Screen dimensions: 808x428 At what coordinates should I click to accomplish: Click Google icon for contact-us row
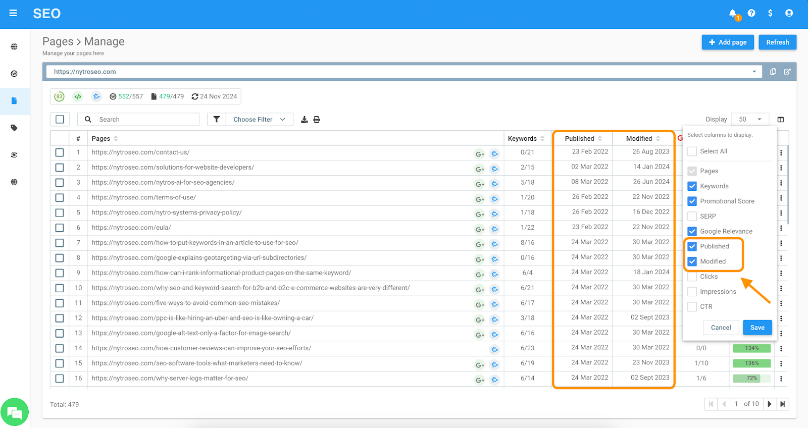point(480,154)
